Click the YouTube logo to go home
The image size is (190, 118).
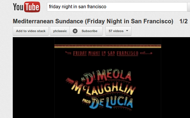[26, 7]
